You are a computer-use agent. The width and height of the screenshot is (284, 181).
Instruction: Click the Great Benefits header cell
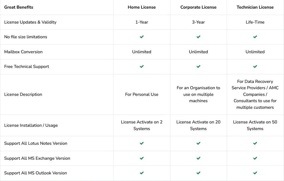pos(19,7)
